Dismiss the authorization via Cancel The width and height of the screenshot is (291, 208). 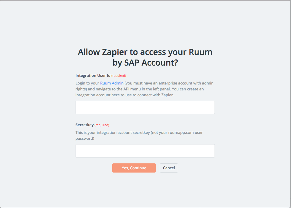(169, 168)
